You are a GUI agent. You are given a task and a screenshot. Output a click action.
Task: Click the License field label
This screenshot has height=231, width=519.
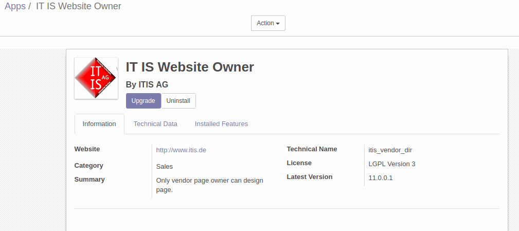point(299,163)
